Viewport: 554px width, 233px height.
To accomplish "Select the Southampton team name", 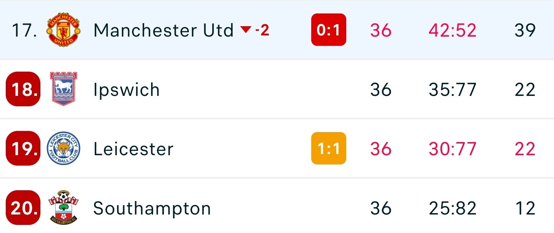I will (152, 208).
